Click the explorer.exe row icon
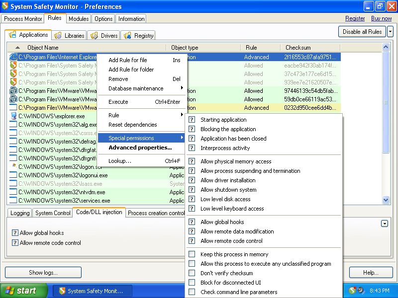The height and width of the screenshot is (298, 398). point(13,116)
